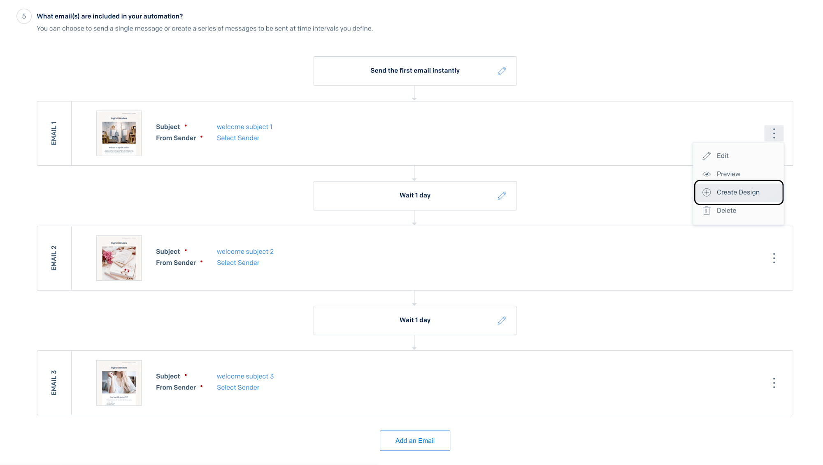Viewport: 823px width, 465px height.
Task: Select From Sender field on Email 2
Action: coord(238,263)
